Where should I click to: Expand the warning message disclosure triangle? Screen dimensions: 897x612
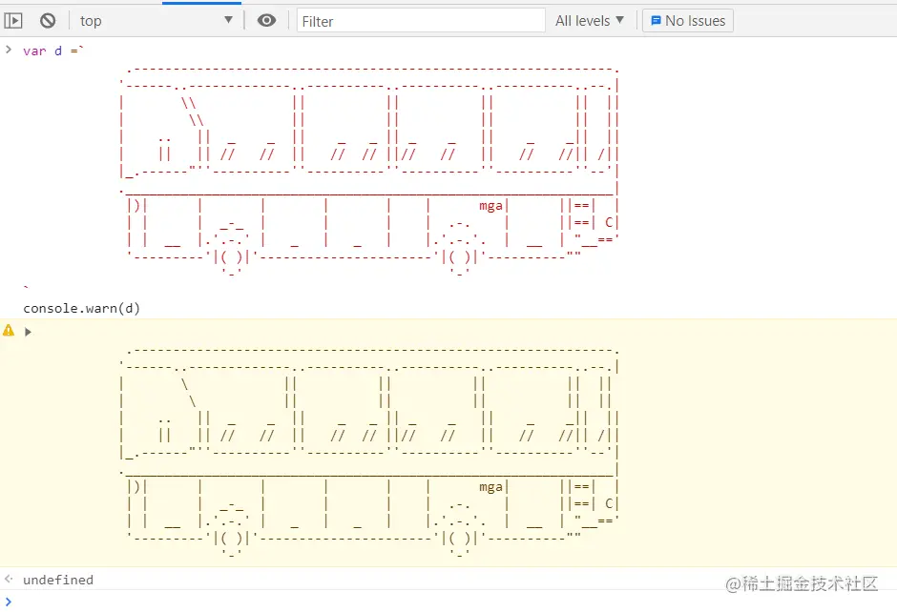tap(28, 332)
